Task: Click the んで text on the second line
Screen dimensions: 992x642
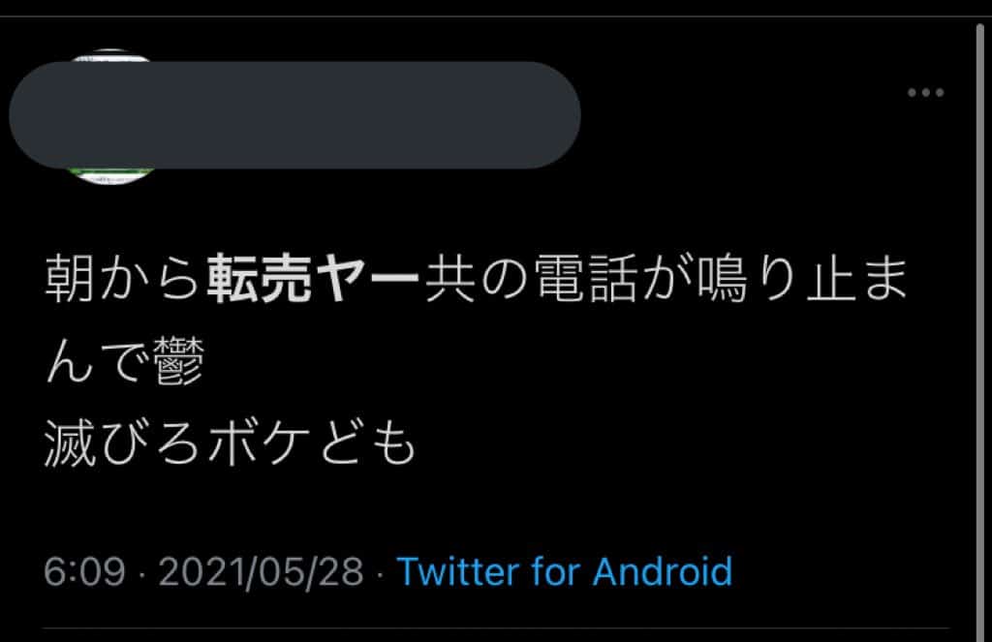Action: [95, 361]
